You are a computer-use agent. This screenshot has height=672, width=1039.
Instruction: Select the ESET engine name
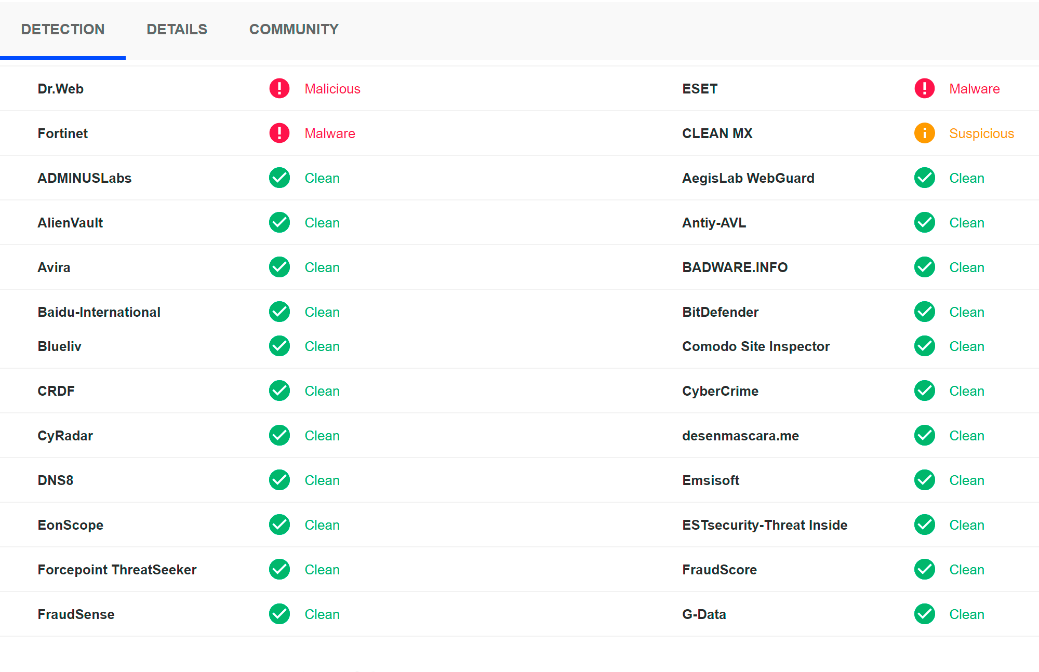700,89
